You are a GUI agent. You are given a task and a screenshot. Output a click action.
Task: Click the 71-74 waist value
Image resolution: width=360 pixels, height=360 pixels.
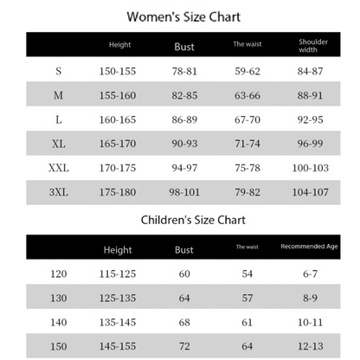point(247,144)
